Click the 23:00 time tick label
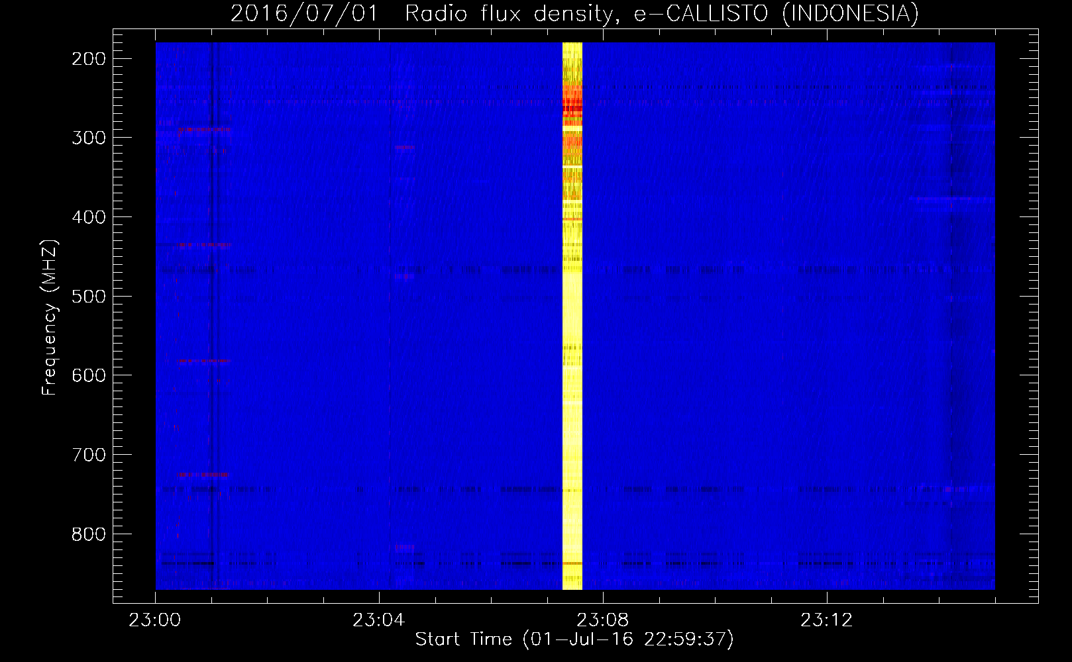1072x662 pixels. 155,620
